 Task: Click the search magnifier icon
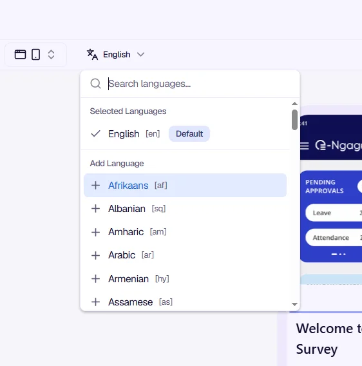pyautogui.click(x=96, y=84)
